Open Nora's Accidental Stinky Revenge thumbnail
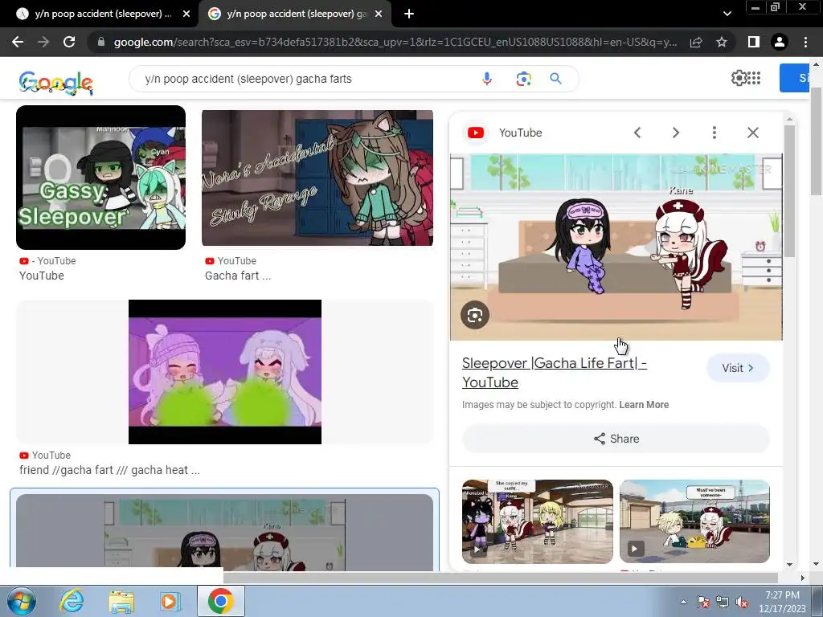Image resolution: width=823 pixels, height=617 pixels. click(x=317, y=178)
